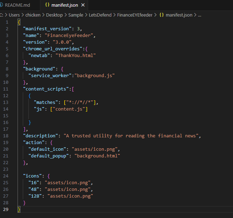The image size is (233, 218).
Task: Close the manifest.json tab
Action: pyautogui.click(x=82, y=5)
